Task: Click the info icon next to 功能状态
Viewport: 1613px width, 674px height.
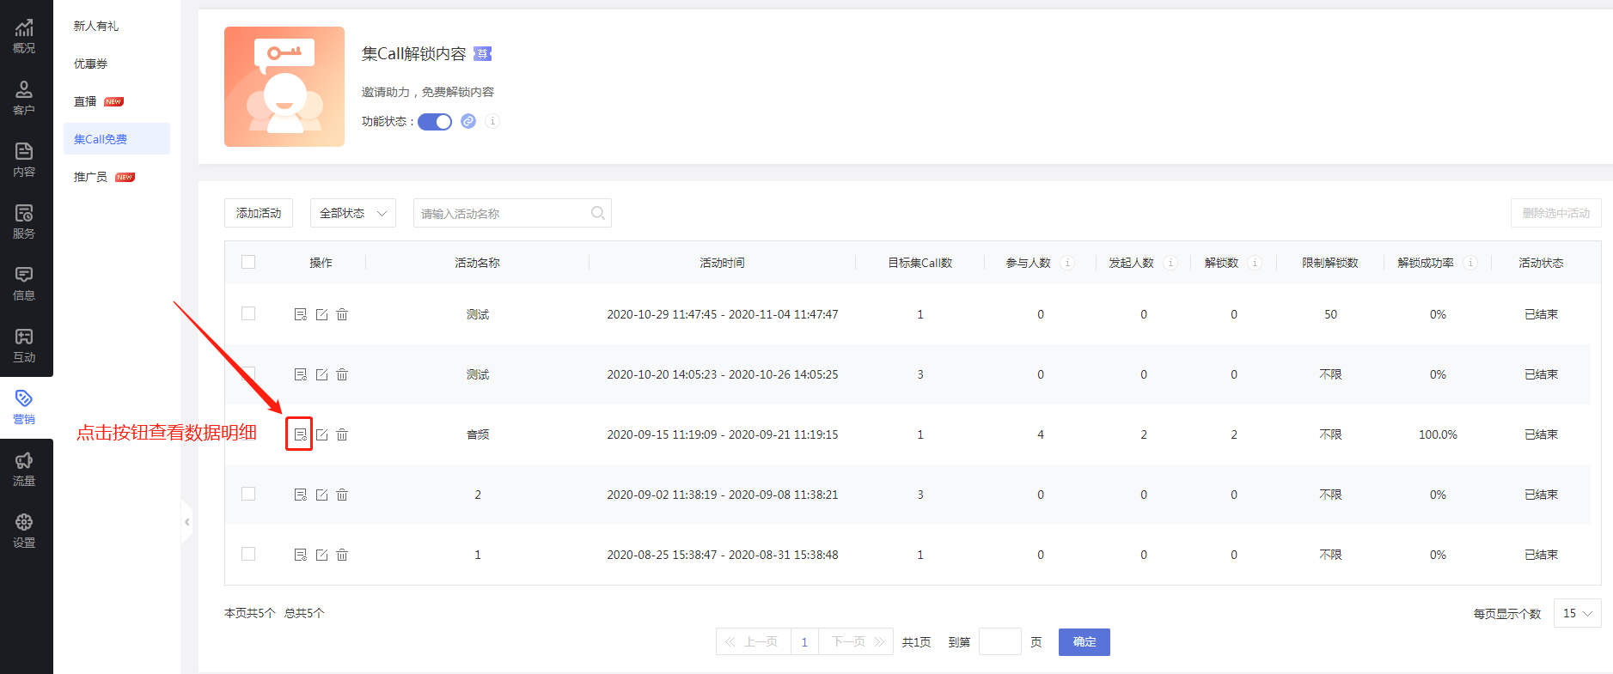Action: pos(492,121)
